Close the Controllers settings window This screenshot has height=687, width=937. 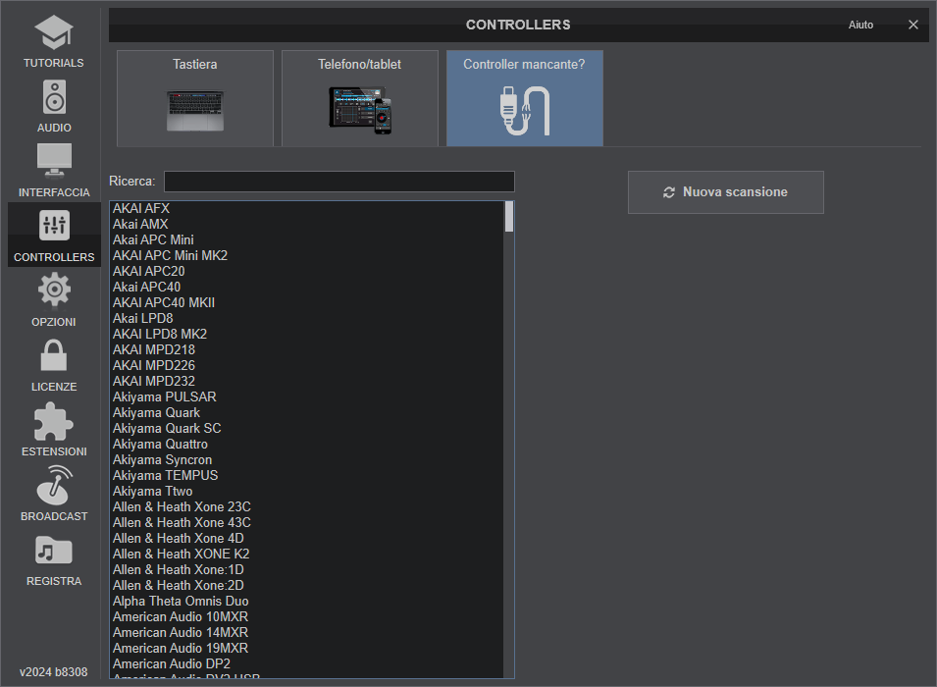coord(913,25)
